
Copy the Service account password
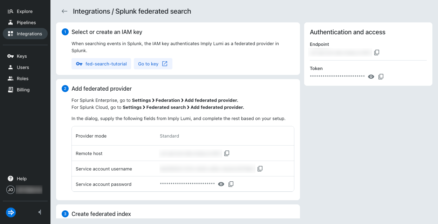(x=231, y=184)
